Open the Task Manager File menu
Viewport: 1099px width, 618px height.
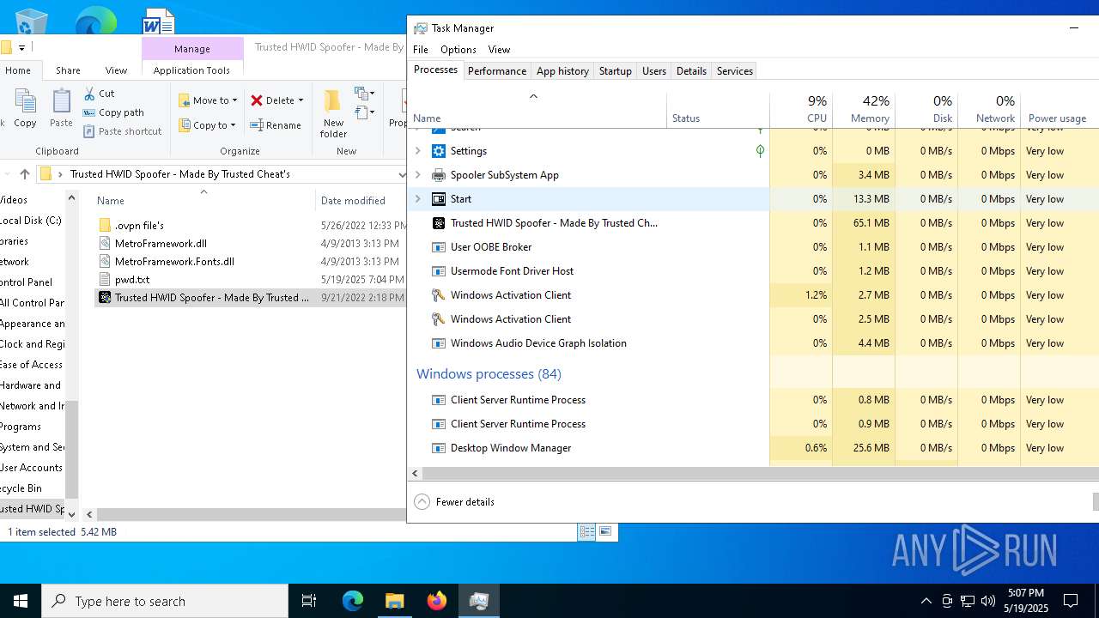[421, 50]
